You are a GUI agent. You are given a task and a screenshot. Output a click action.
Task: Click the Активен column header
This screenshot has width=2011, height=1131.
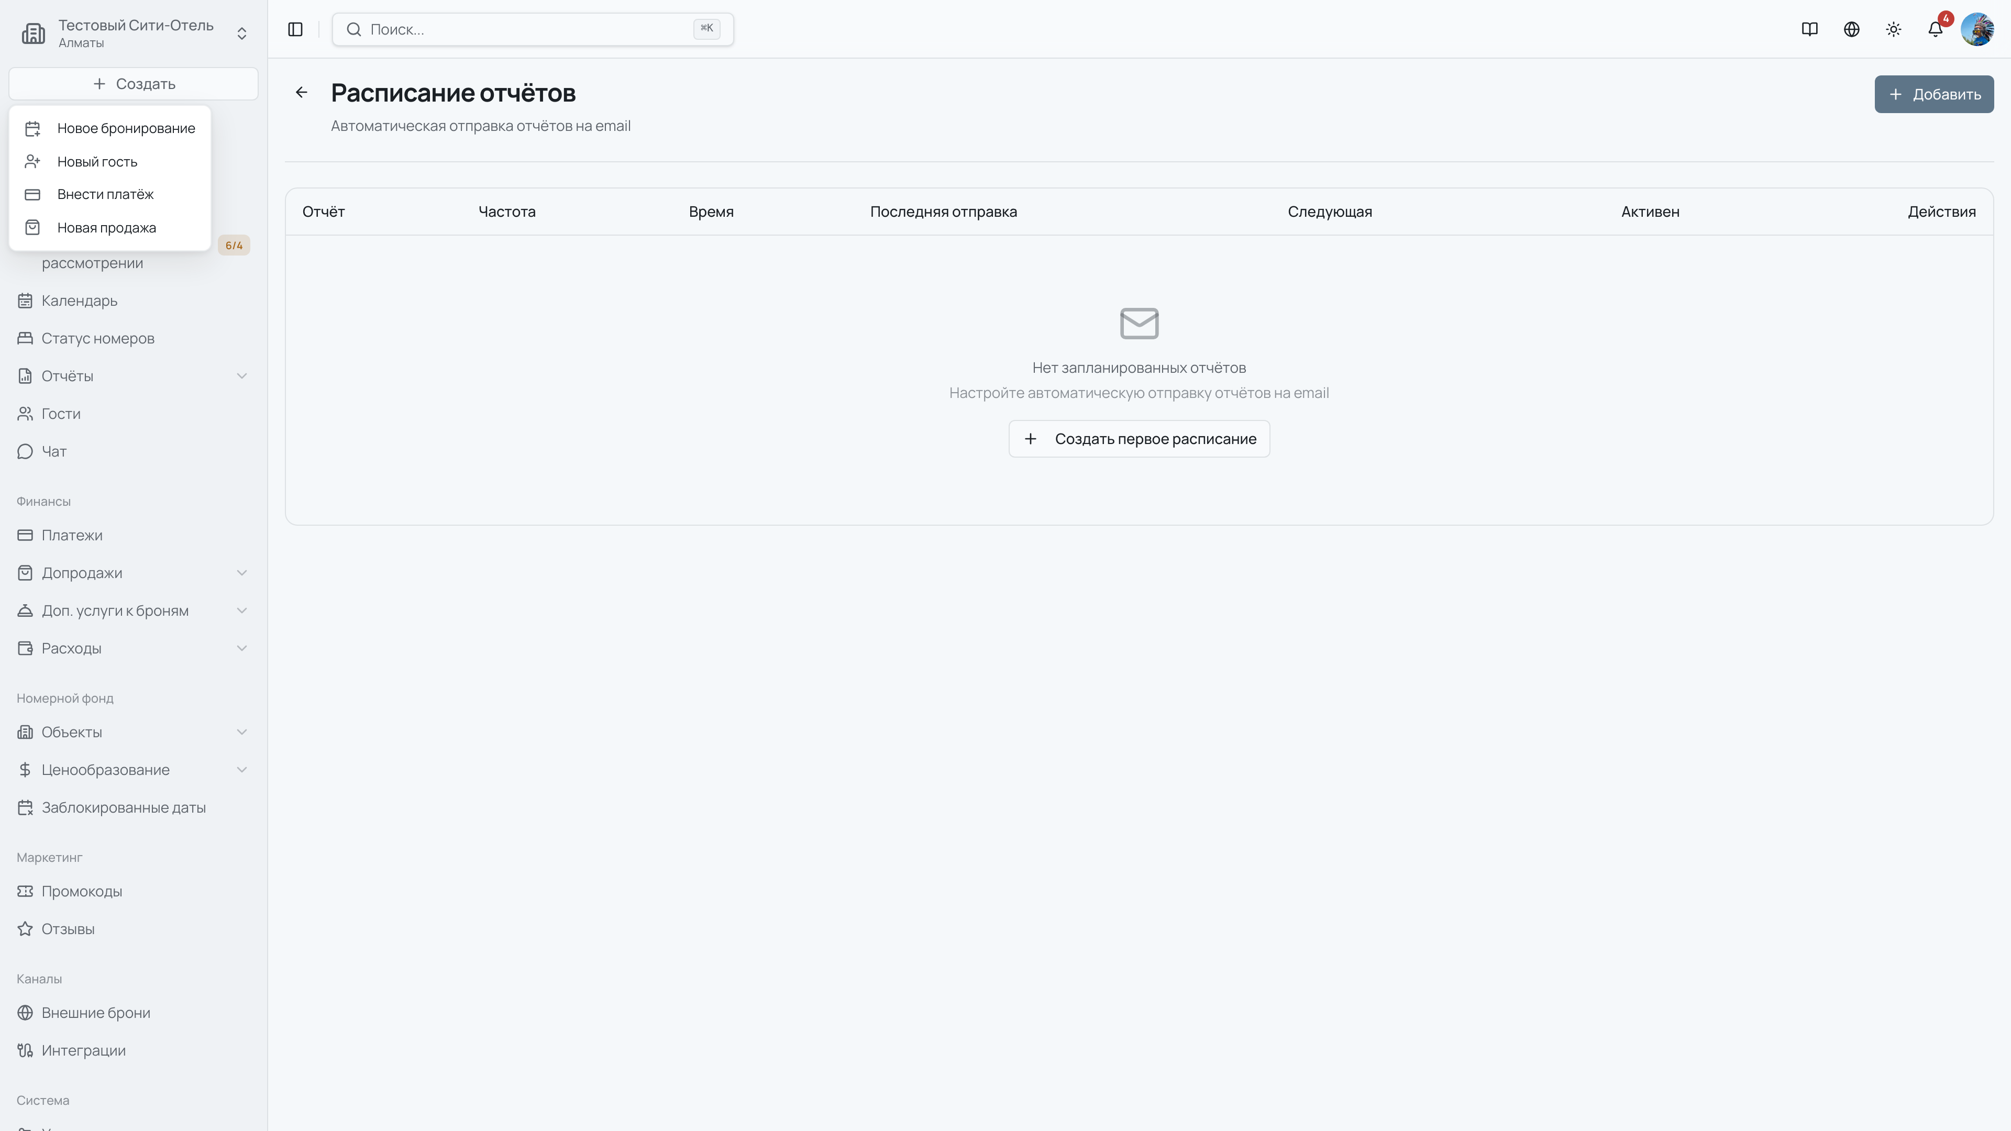click(x=1650, y=212)
